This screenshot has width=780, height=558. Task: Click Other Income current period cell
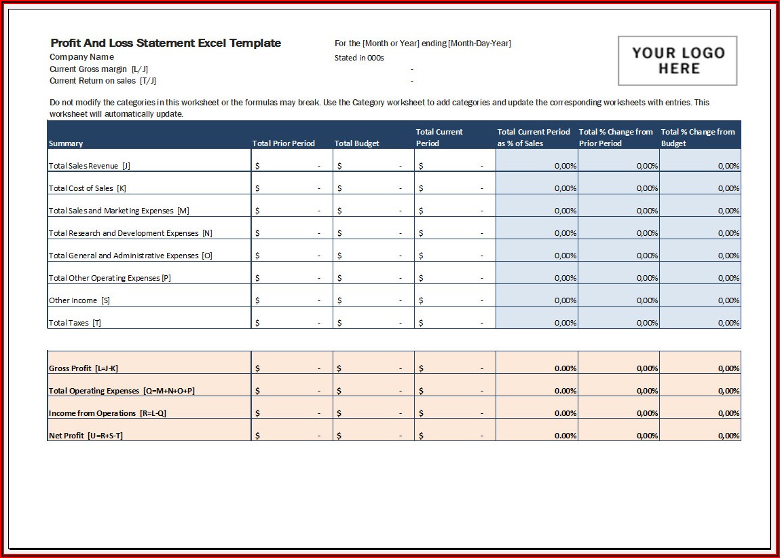coord(454,300)
